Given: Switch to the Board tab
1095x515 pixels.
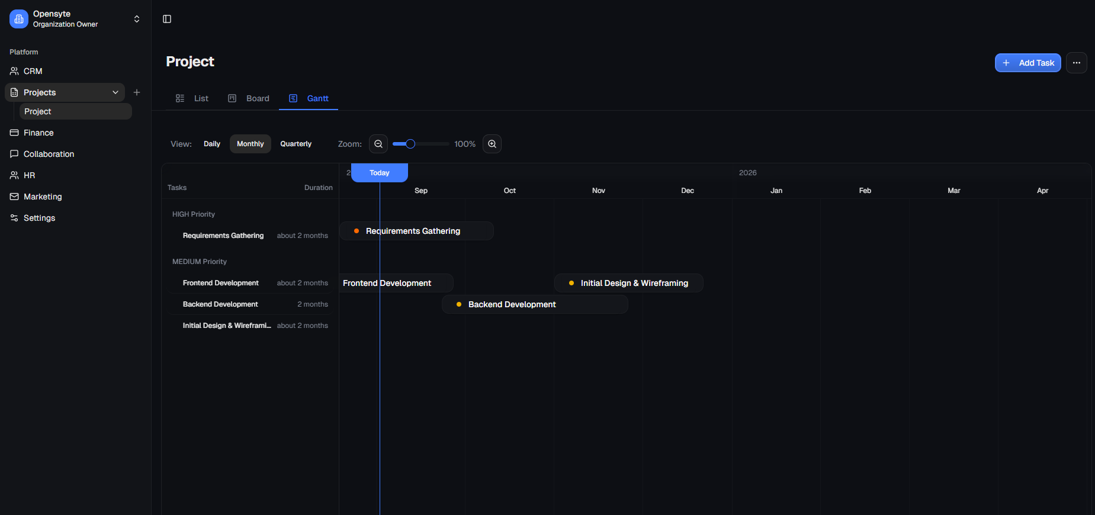Looking at the screenshot, I should tap(249, 98).
